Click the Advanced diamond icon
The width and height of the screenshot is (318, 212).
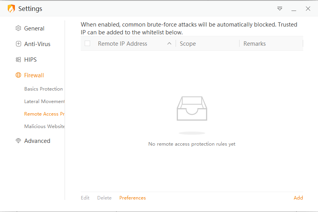(x=18, y=141)
